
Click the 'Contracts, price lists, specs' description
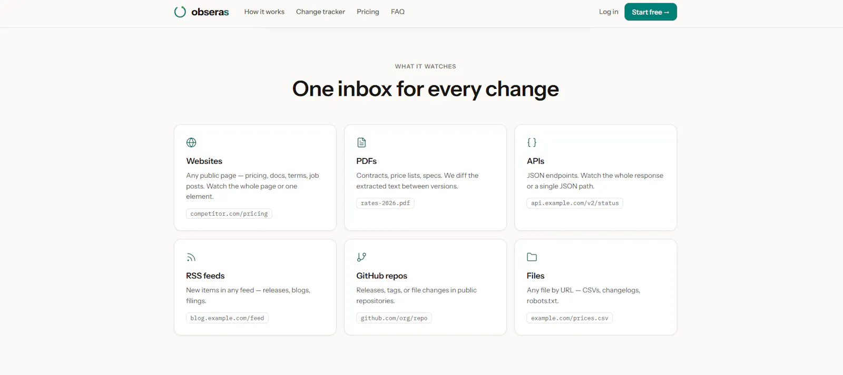tap(417, 181)
